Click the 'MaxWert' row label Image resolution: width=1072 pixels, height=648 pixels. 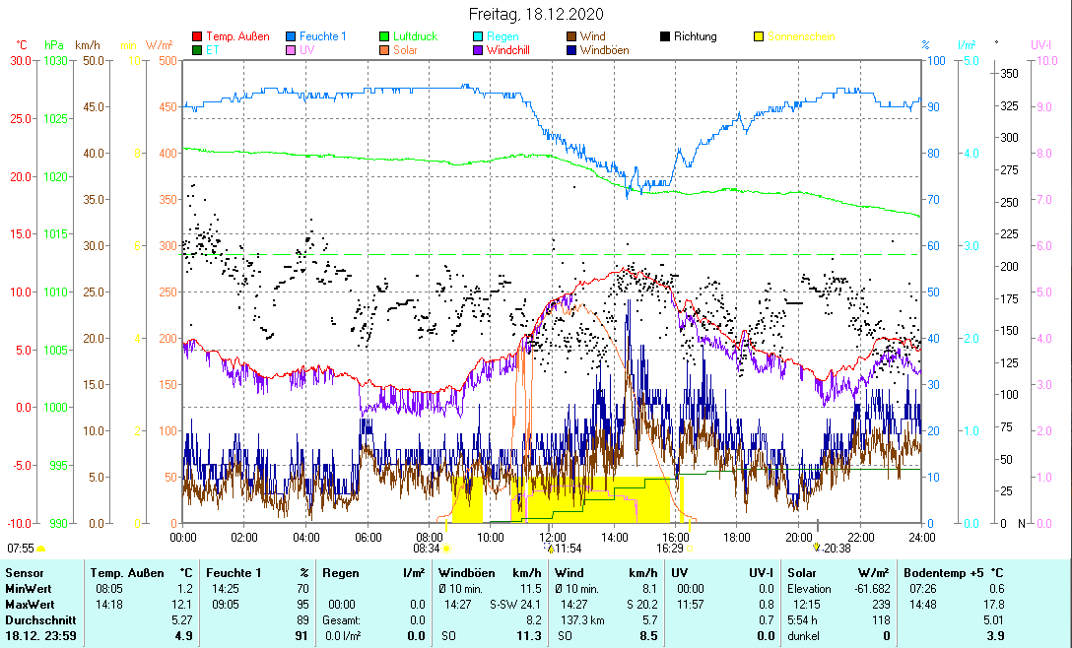pos(30,605)
